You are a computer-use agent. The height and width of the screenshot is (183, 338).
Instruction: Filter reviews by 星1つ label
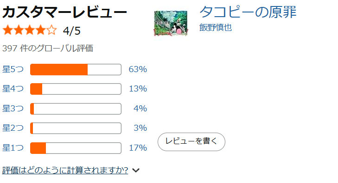(x=13, y=148)
